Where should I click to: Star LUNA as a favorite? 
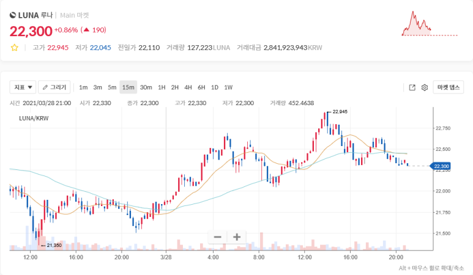coord(15,48)
